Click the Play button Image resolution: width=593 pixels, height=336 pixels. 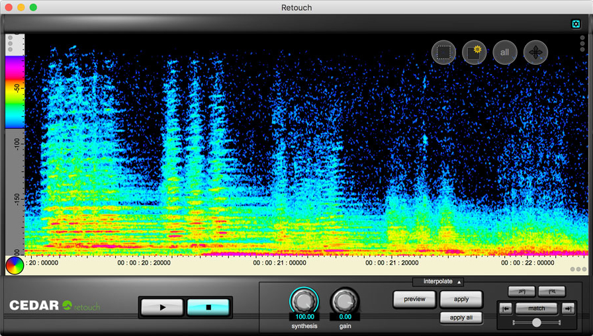tap(163, 307)
